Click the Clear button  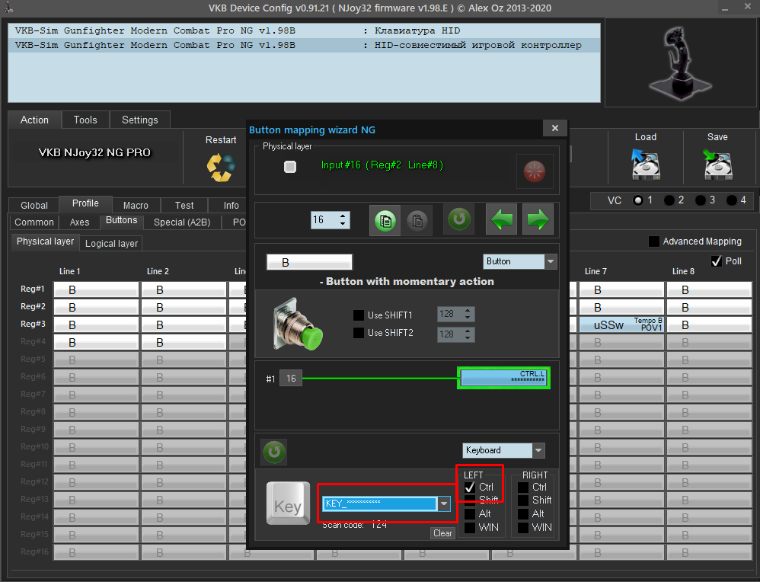[x=442, y=533]
